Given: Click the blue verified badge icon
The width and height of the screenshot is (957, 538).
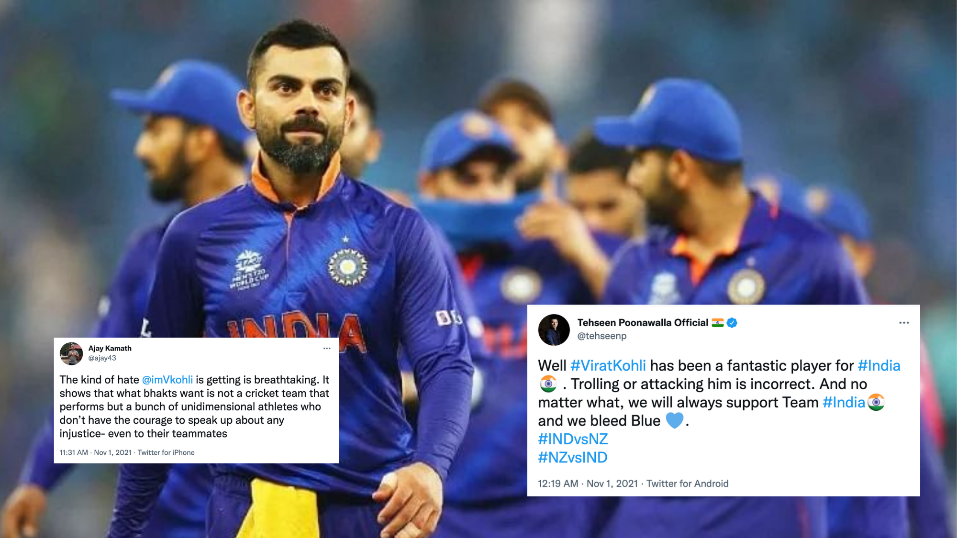Looking at the screenshot, I should pyautogui.click(x=732, y=323).
